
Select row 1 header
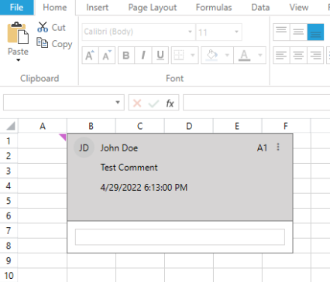click(9, 141)
